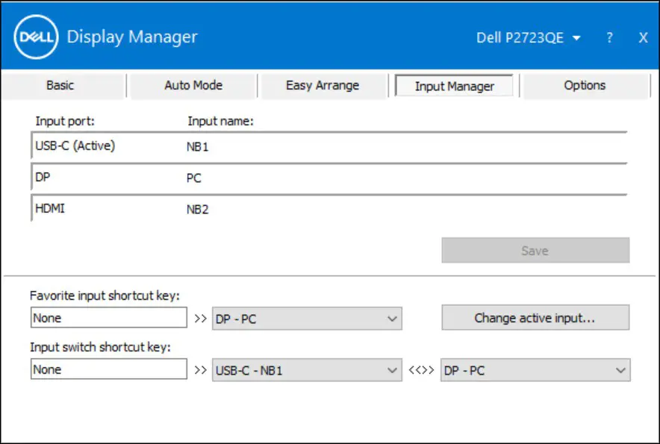This screenshot has width=660, height=444.
Task: Click the favorite input shortcut key field
Action: tap(108, 317)
